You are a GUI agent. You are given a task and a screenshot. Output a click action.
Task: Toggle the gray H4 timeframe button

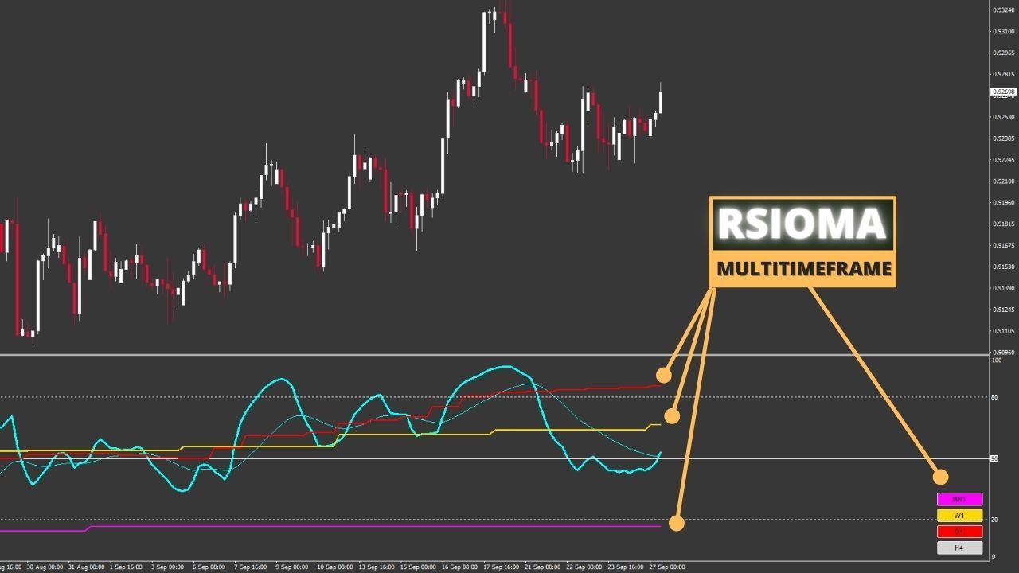[959, 548]
